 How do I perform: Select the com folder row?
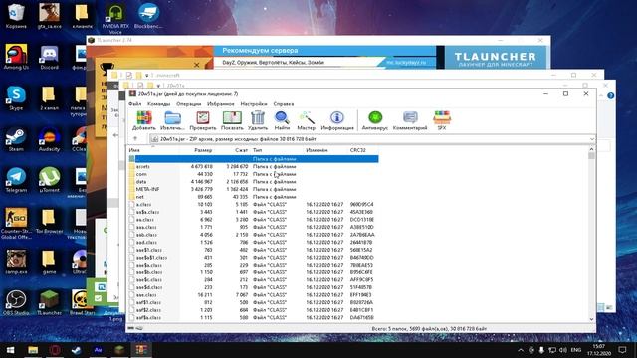tap(254, 174)
